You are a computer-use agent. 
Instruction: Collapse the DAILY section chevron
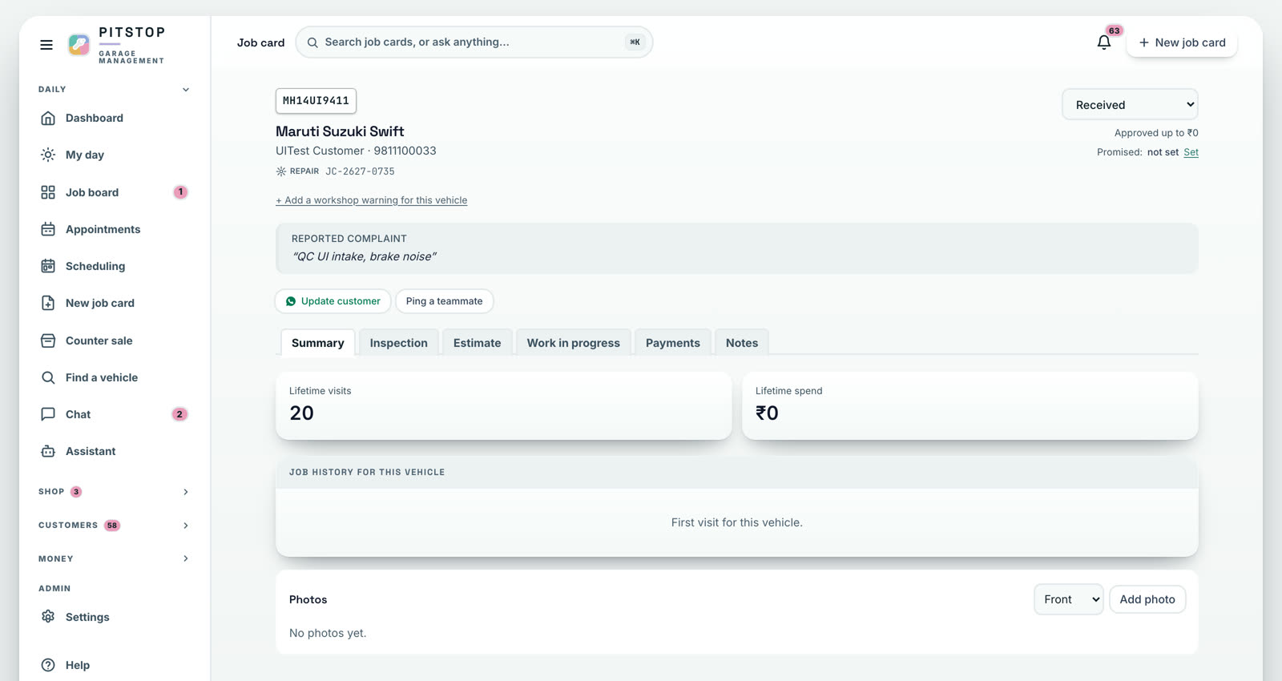click(x=186, y=90)
